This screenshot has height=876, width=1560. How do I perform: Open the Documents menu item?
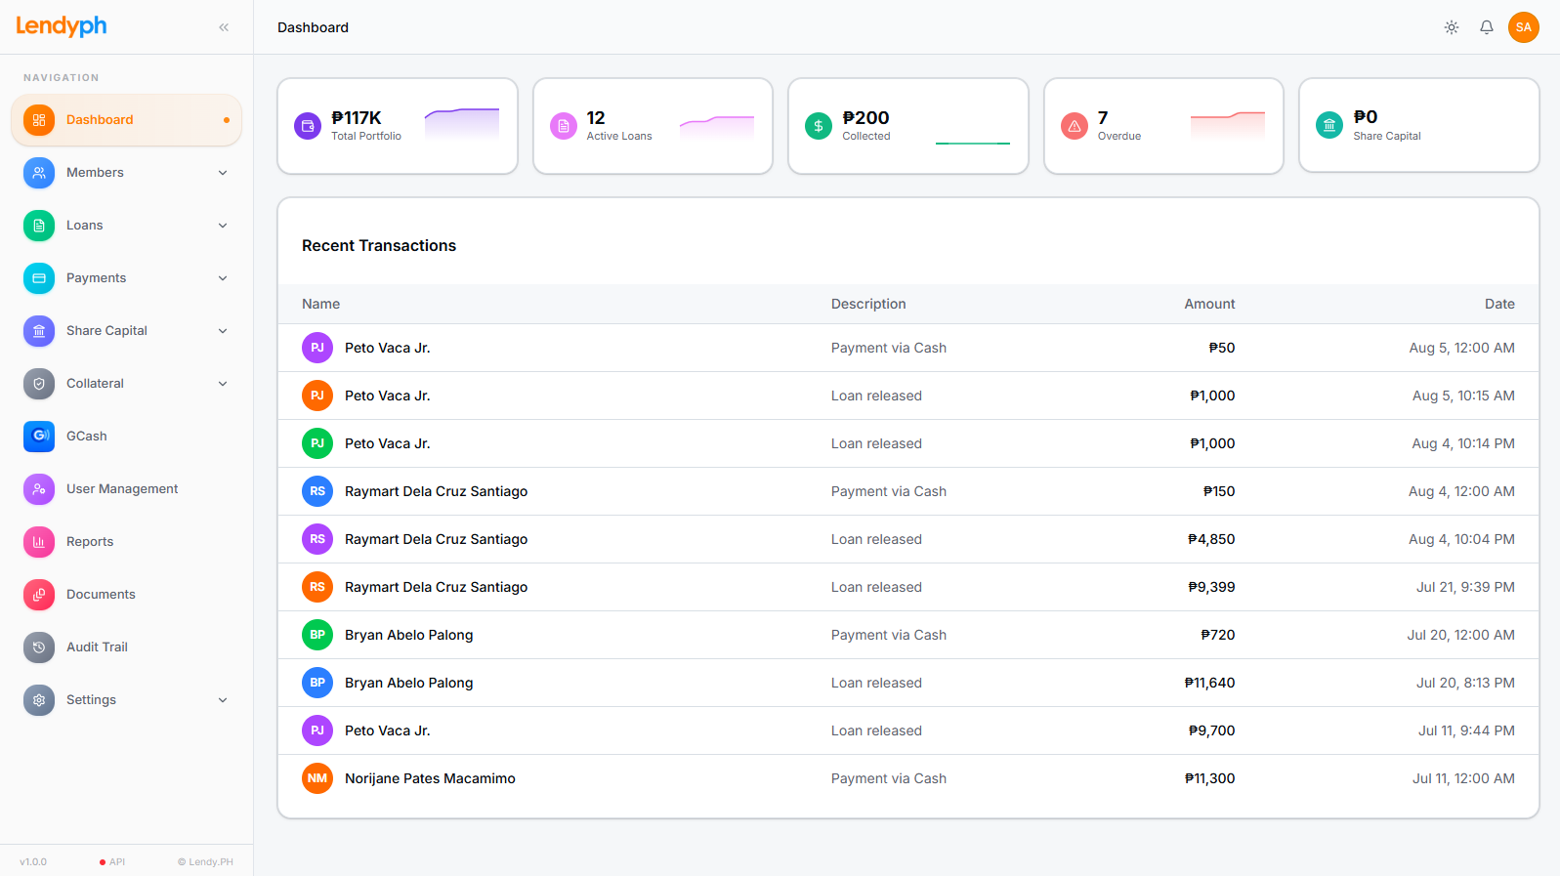(127, 595)
